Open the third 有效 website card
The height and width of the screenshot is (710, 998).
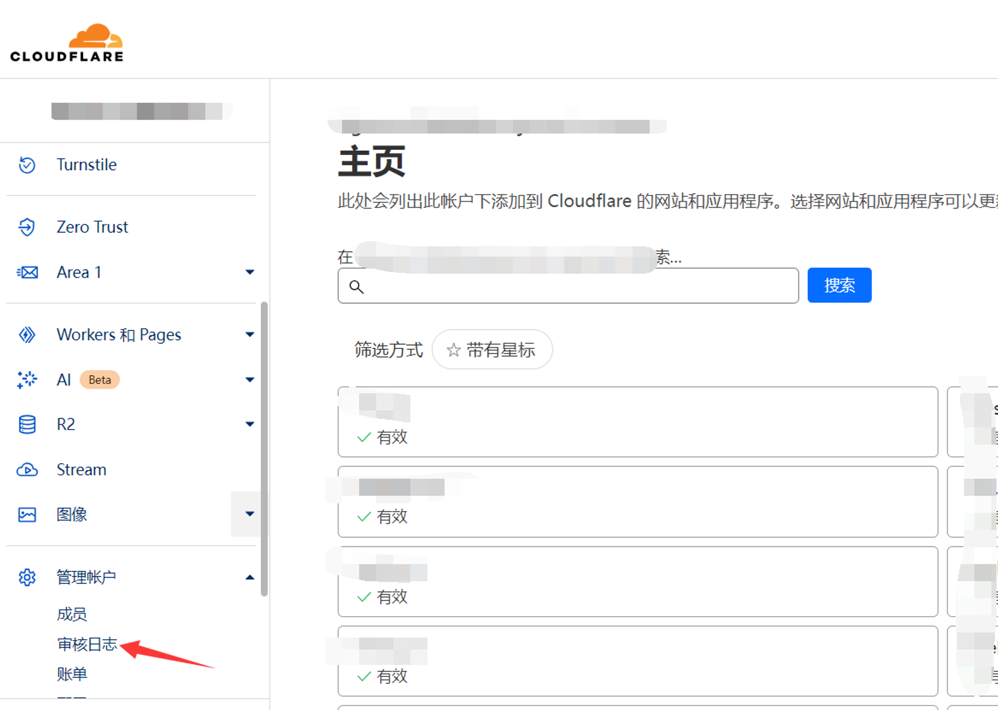point(638,582)
